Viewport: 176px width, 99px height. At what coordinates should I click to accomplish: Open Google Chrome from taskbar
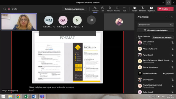18,97
